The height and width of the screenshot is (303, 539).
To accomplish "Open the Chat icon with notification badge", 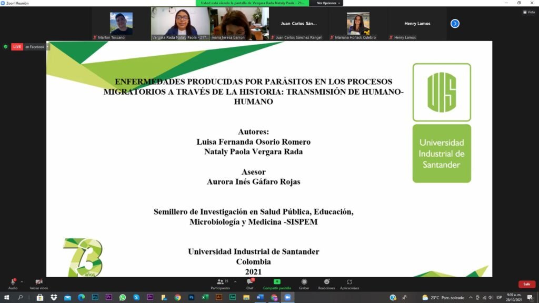I will [x=250, y=284].
